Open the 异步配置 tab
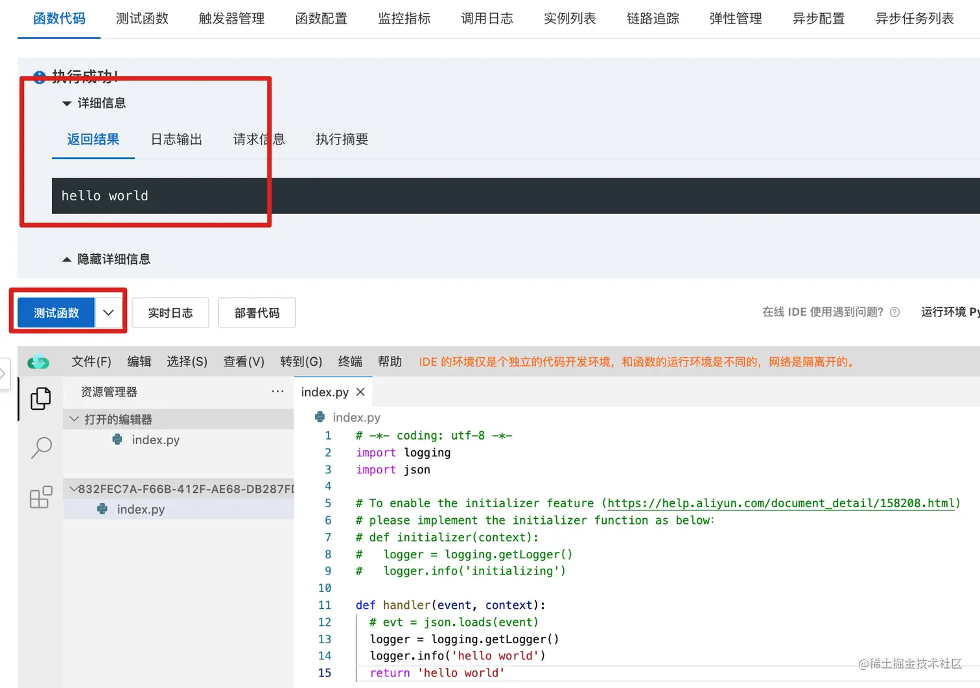The height and width of the screenshot is (688, 980). pyautogui.click(x=819, y=18)
